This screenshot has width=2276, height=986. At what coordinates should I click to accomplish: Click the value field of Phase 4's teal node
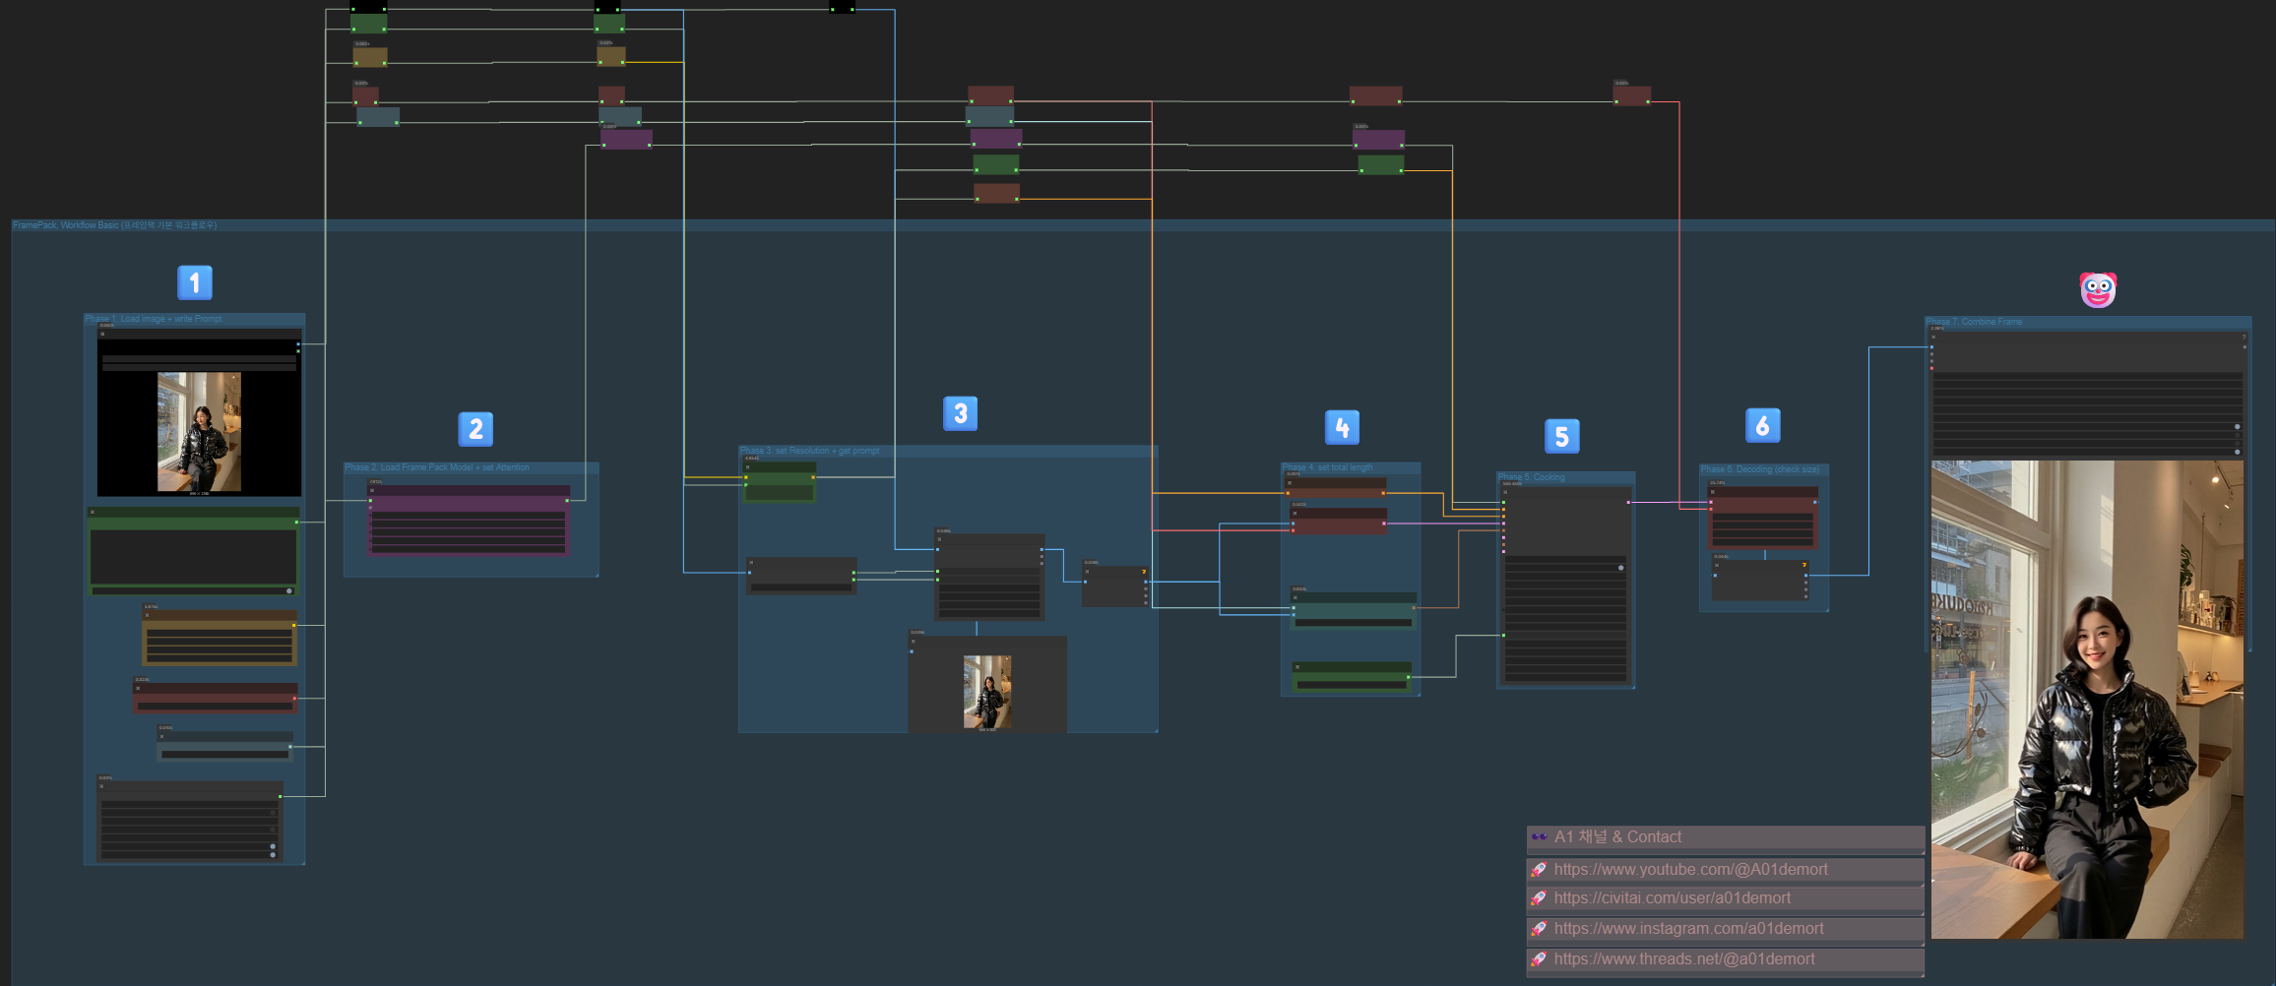(1354, 622)
